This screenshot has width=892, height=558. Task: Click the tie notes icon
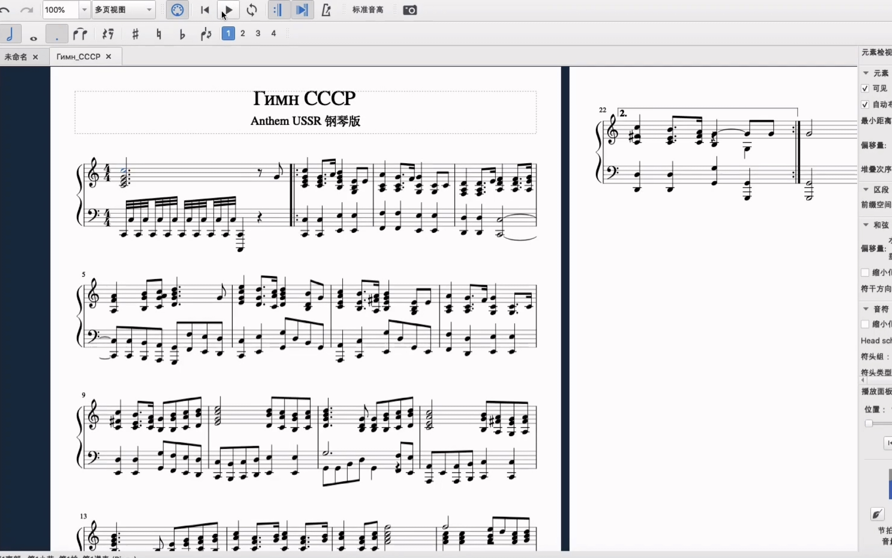click(x=80, y=34)
